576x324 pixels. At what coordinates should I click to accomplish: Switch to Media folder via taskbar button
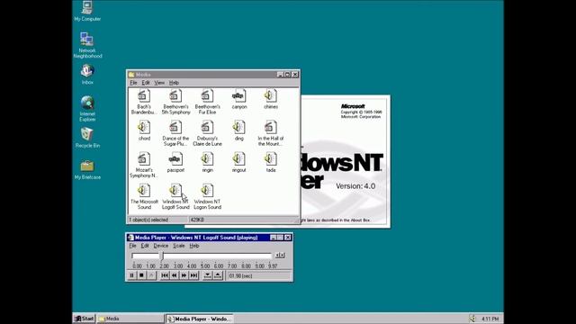(130, 319)
